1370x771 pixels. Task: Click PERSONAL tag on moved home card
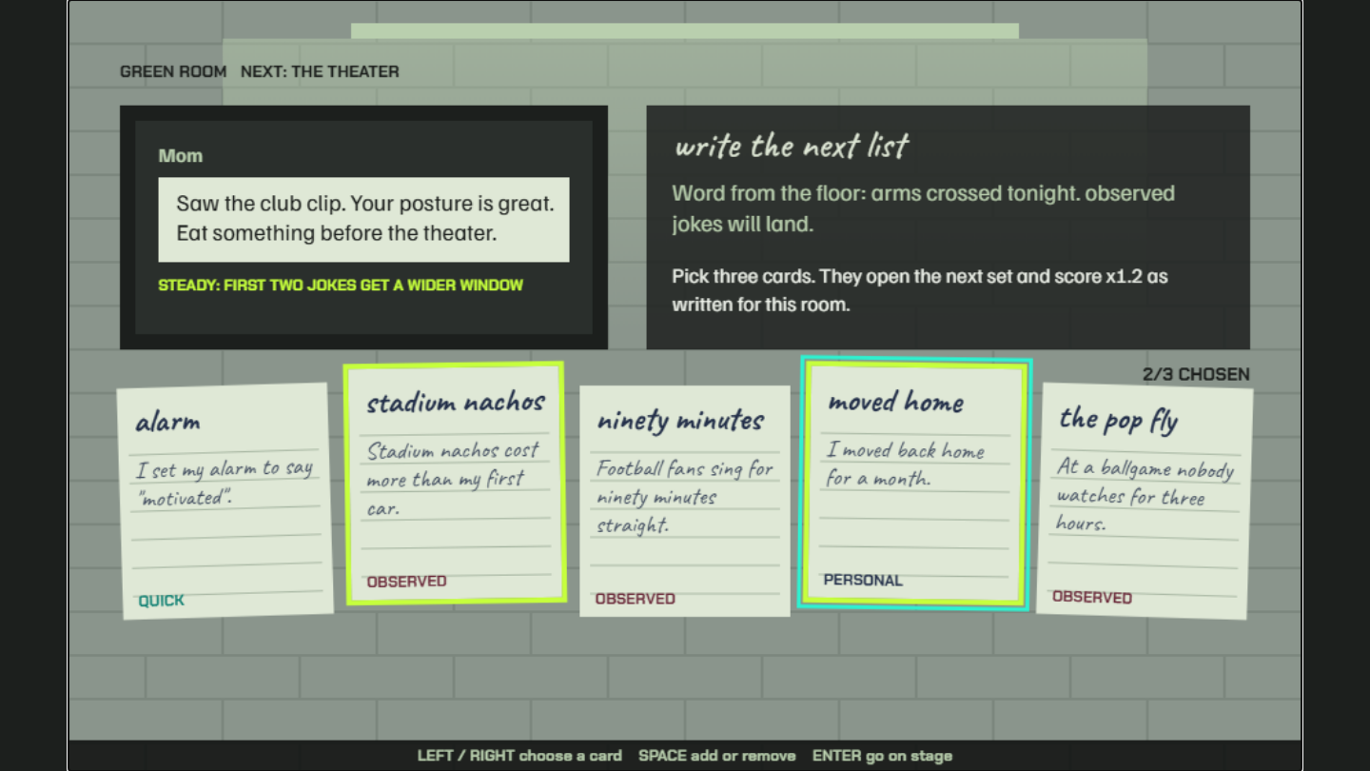pyautogui.click(x=863, y=580)
